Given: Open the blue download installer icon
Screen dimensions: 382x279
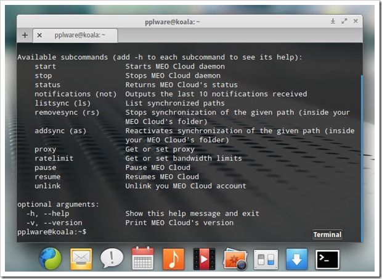Looking at the screenshot, I should (x=296, y=259).
